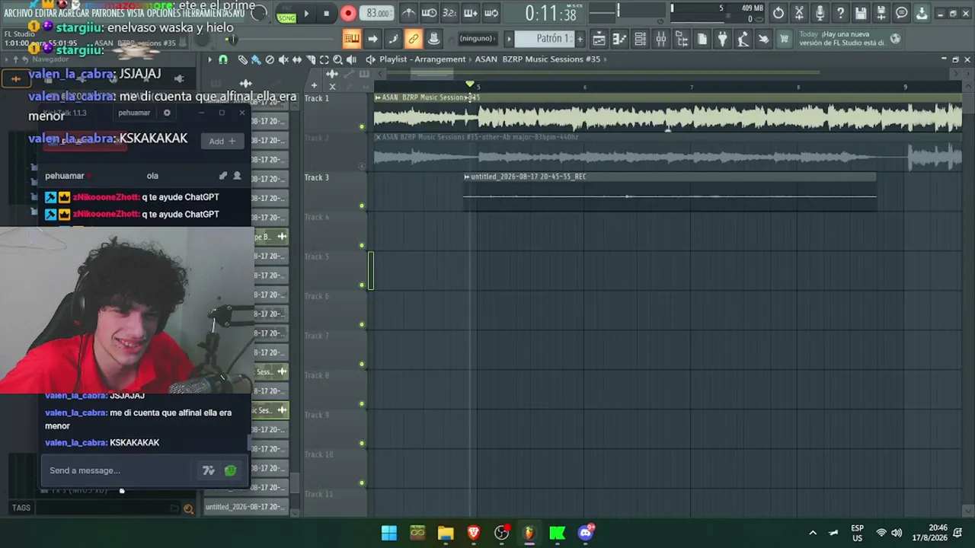Toggle loop recording icon
Screen dimensions: 975x548
click(x=491, y=13)
